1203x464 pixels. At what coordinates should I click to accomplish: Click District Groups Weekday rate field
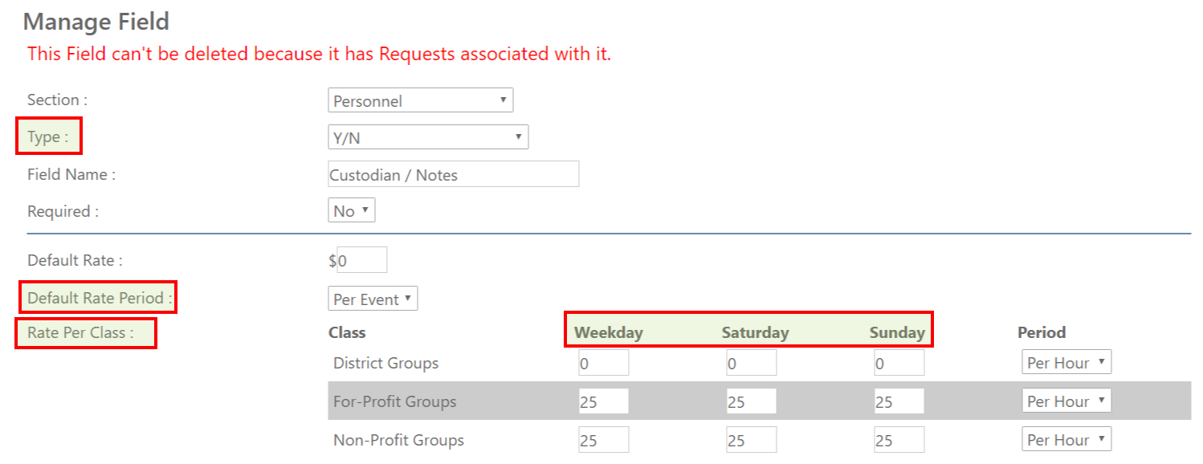(x=603, y=363)
